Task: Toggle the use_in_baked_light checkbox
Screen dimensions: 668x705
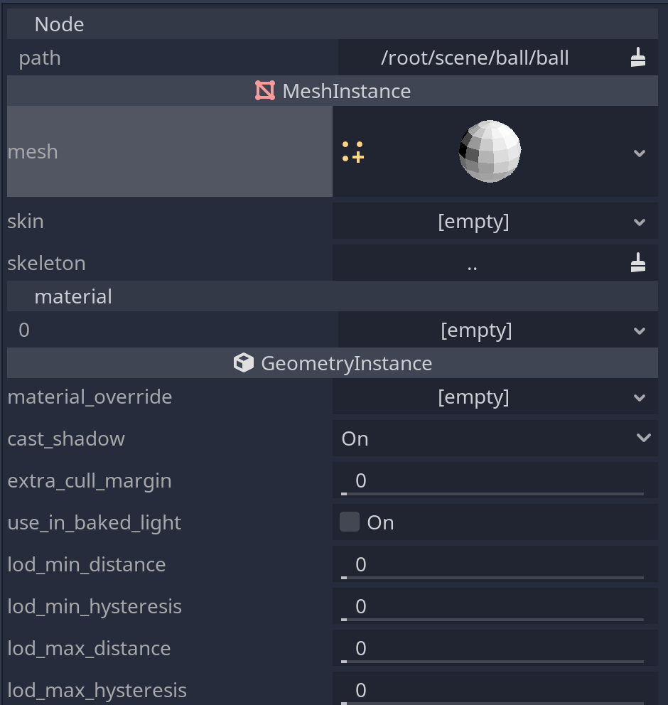Action: click(349, 522)
